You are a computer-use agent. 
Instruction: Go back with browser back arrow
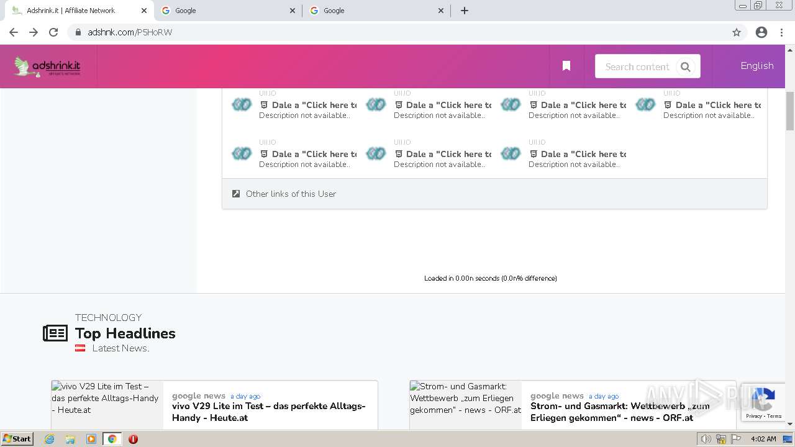click(14, 32)
